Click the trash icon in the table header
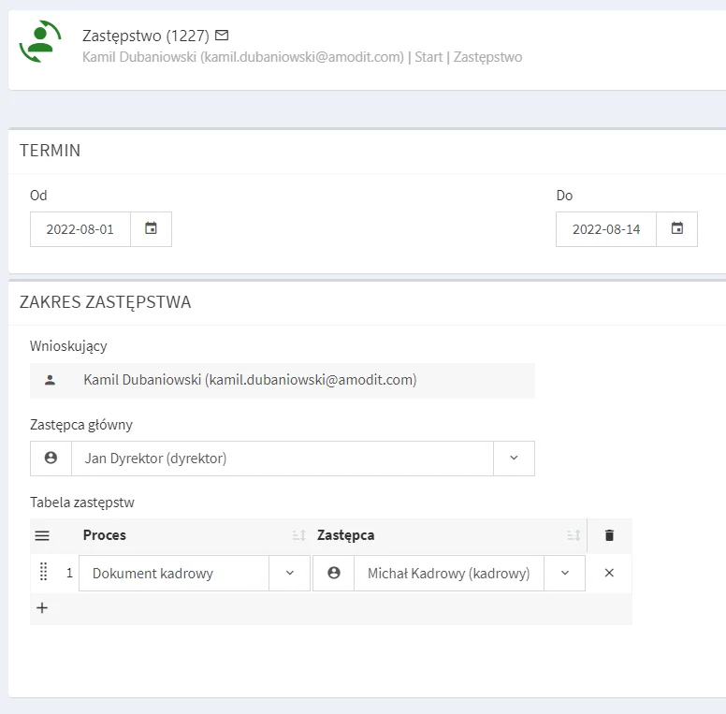The height and width of the screenshot is (714, 726). (x=609, y=535)
